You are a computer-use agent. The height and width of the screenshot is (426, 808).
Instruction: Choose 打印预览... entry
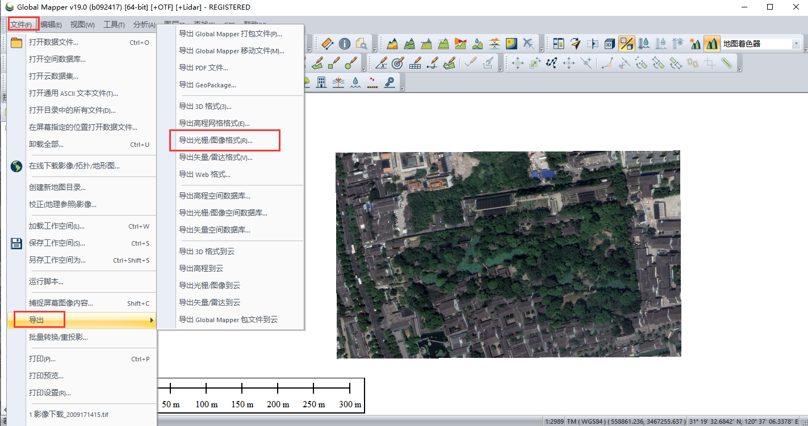click(82, 376)
